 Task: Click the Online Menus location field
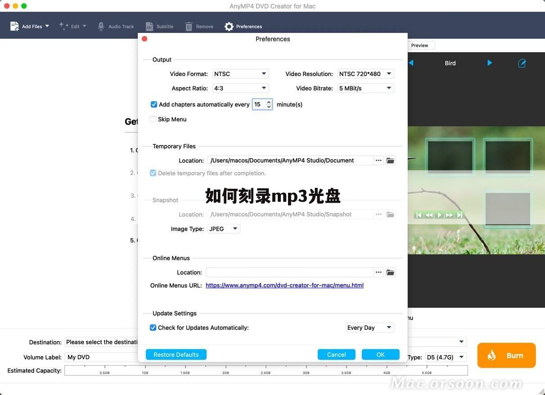(x=290, y=272)
